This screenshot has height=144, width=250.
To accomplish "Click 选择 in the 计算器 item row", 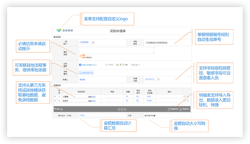I will pyautogui.click(x=90, y=97).
